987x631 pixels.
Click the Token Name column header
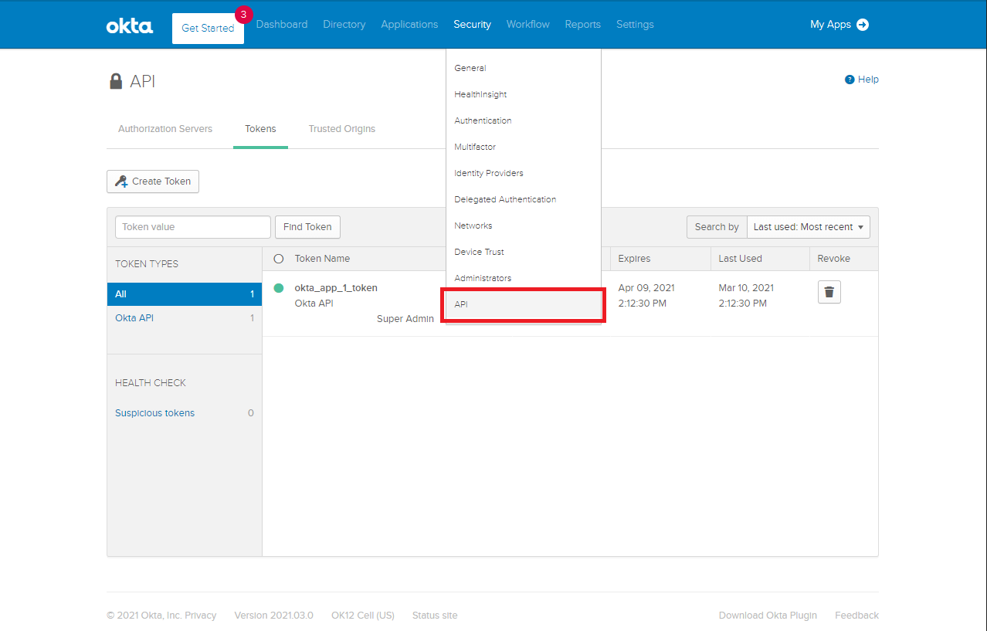(322, 259)
